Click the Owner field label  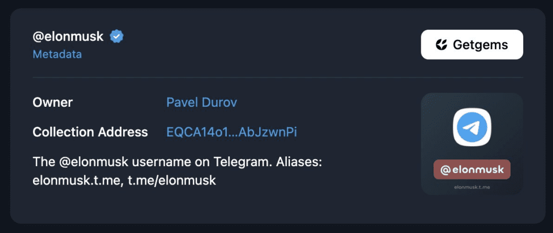pyautogui.click(x=52, y=102)
